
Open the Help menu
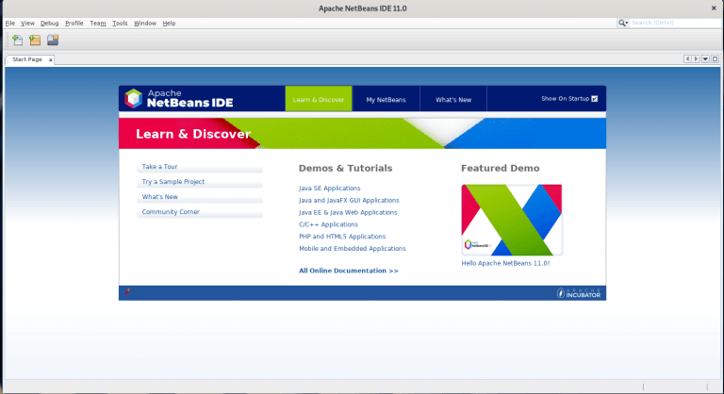[x=169, y=24]
